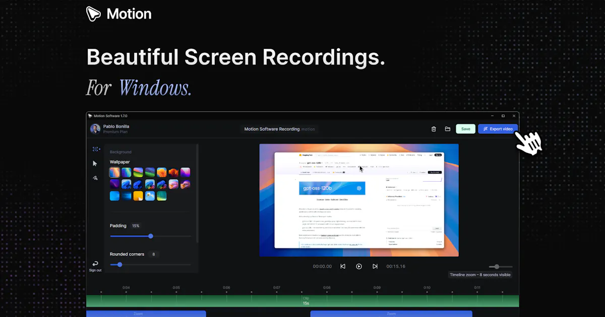Click the recording preview canvas
605x317 pixels.
click(x=359, y=200)
